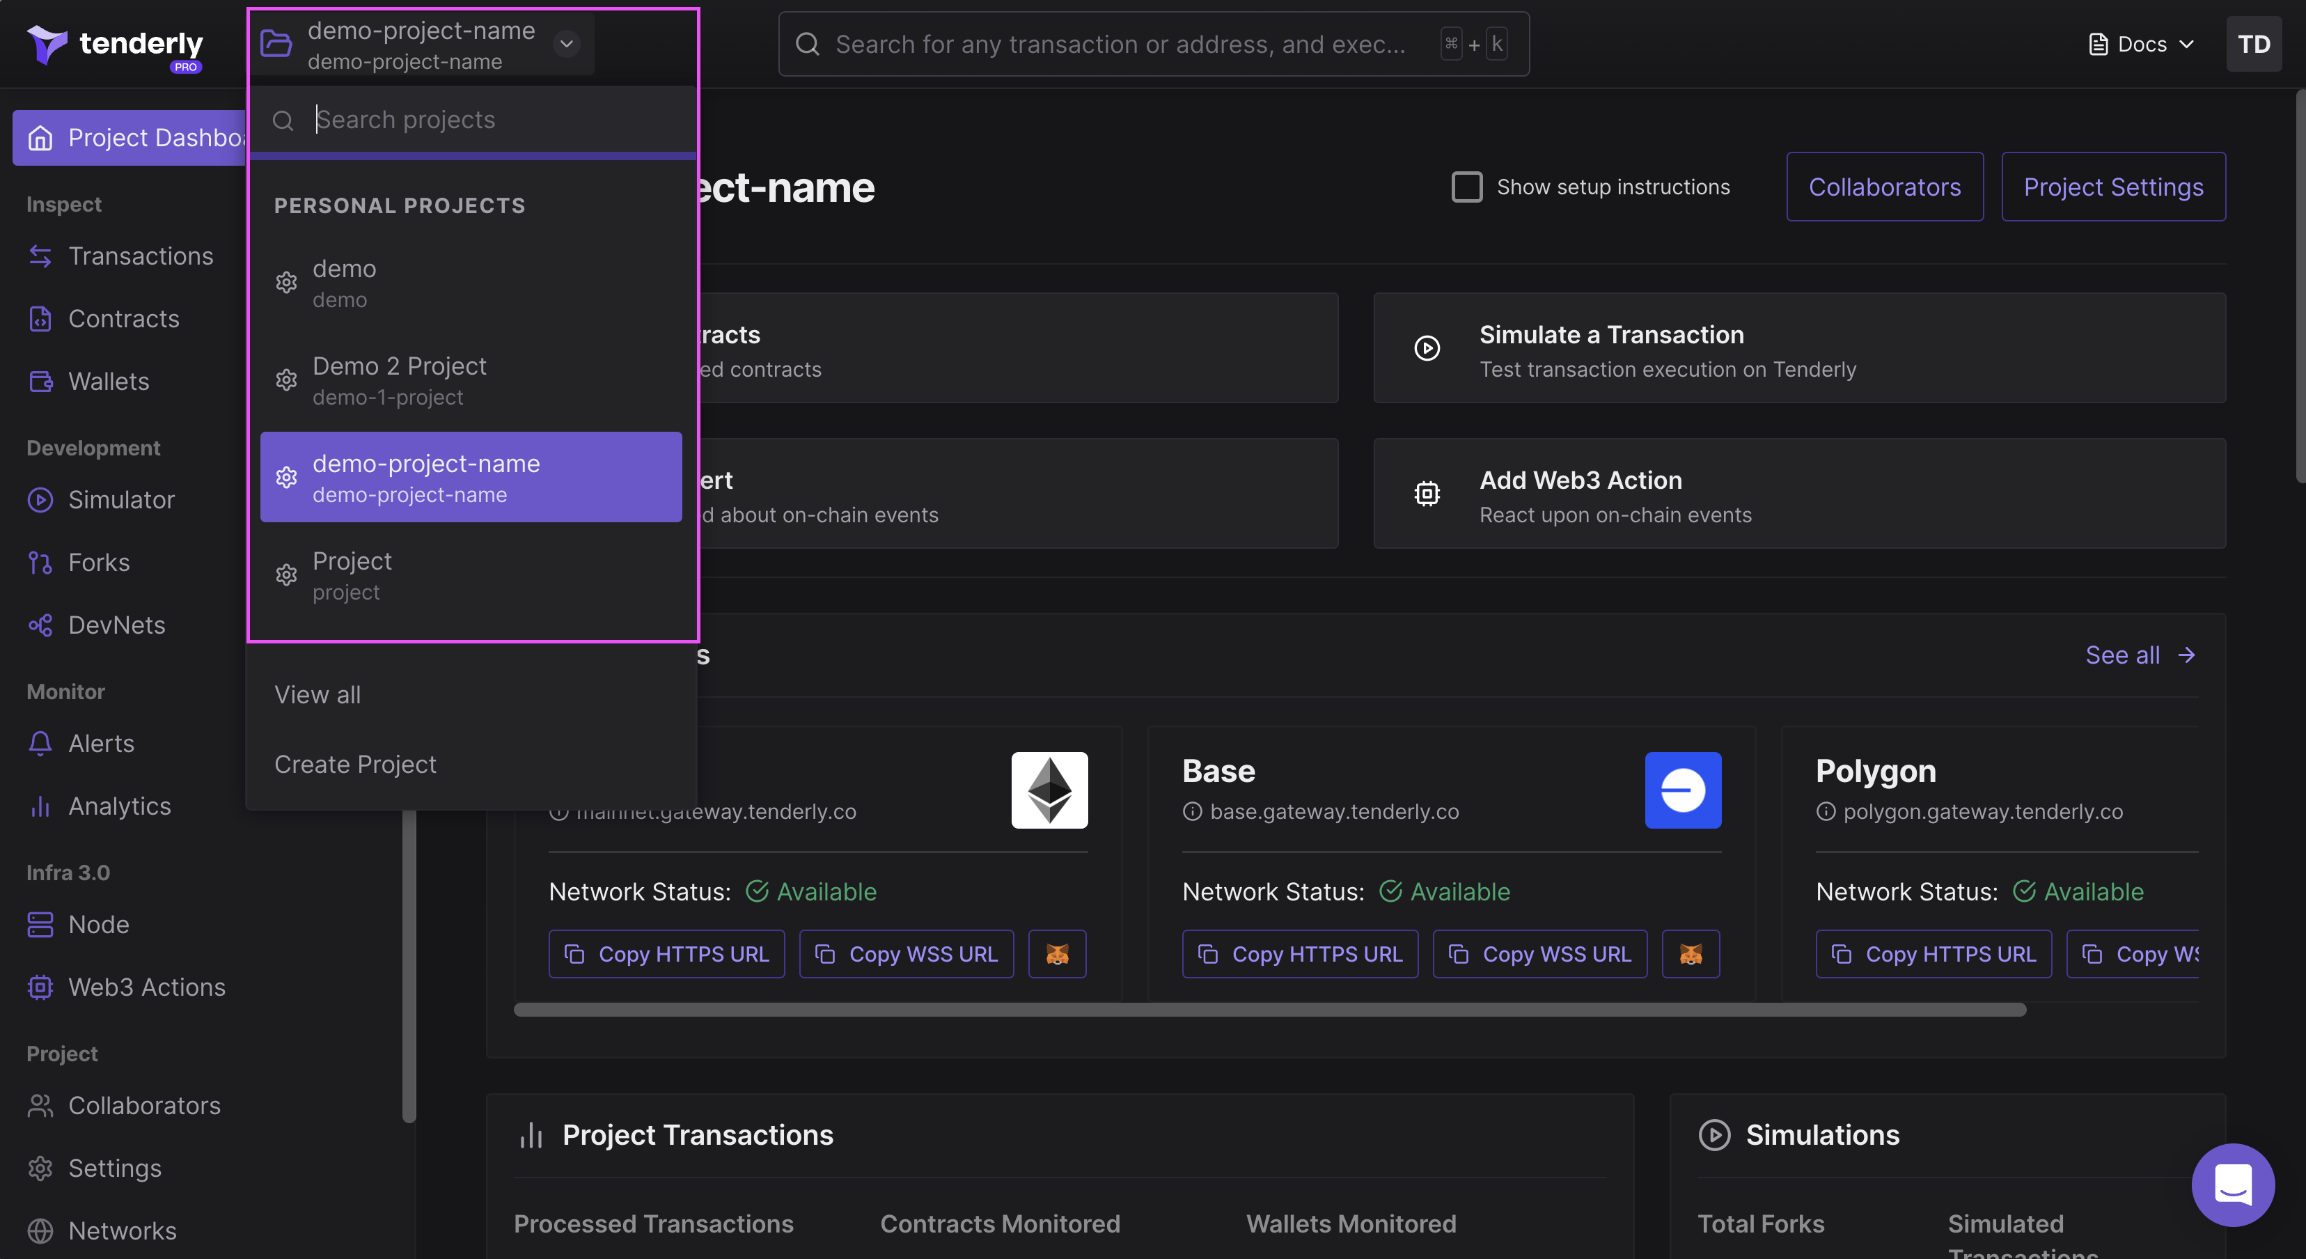The image size is (2306, 1259).
Task: Open the chat support bubble
Action: (x=2233, y=1184)
